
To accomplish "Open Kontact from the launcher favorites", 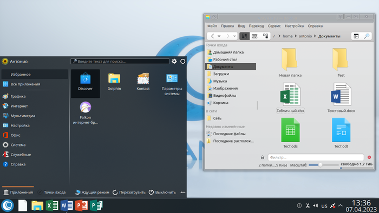I will click(143, 82).
